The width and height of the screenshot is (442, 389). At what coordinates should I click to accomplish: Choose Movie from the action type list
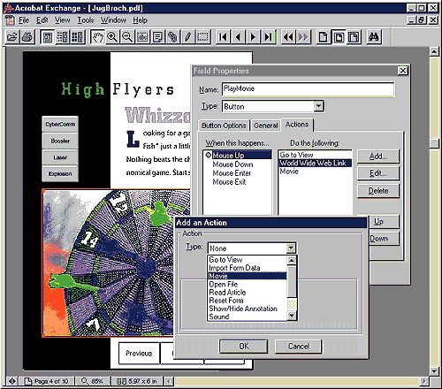(248, 276)
